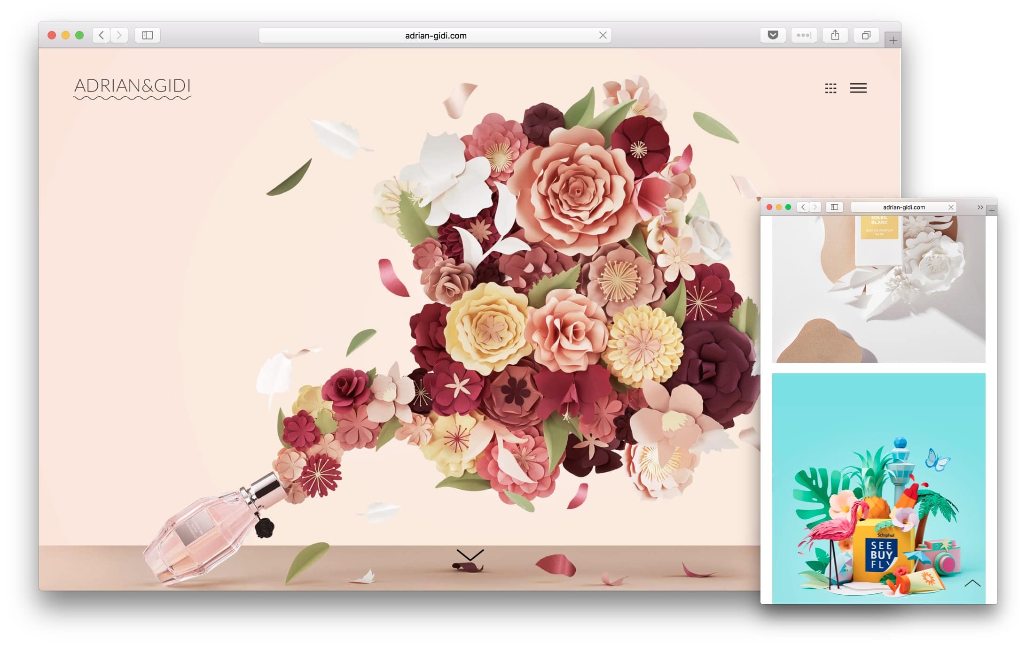This screenshot has height=646, width=1034.
Task: Go back in the small browser window
Action: (803, 207)
